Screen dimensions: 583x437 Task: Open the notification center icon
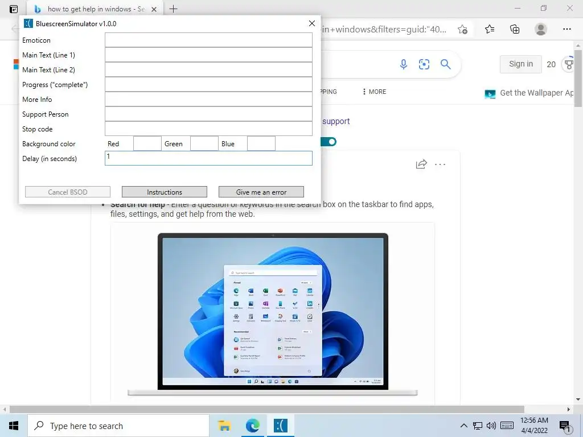coord(565,427)
